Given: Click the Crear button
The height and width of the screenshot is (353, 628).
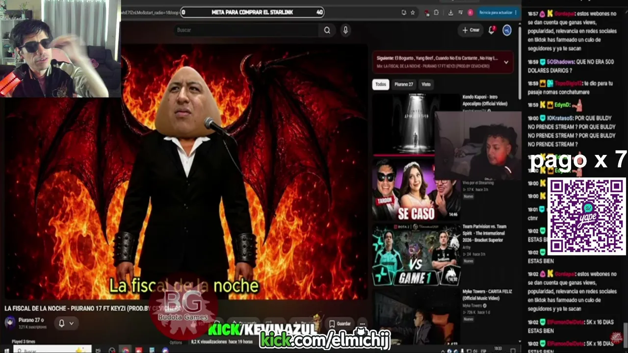Looking at the screenshot, I should pos(471,30).
